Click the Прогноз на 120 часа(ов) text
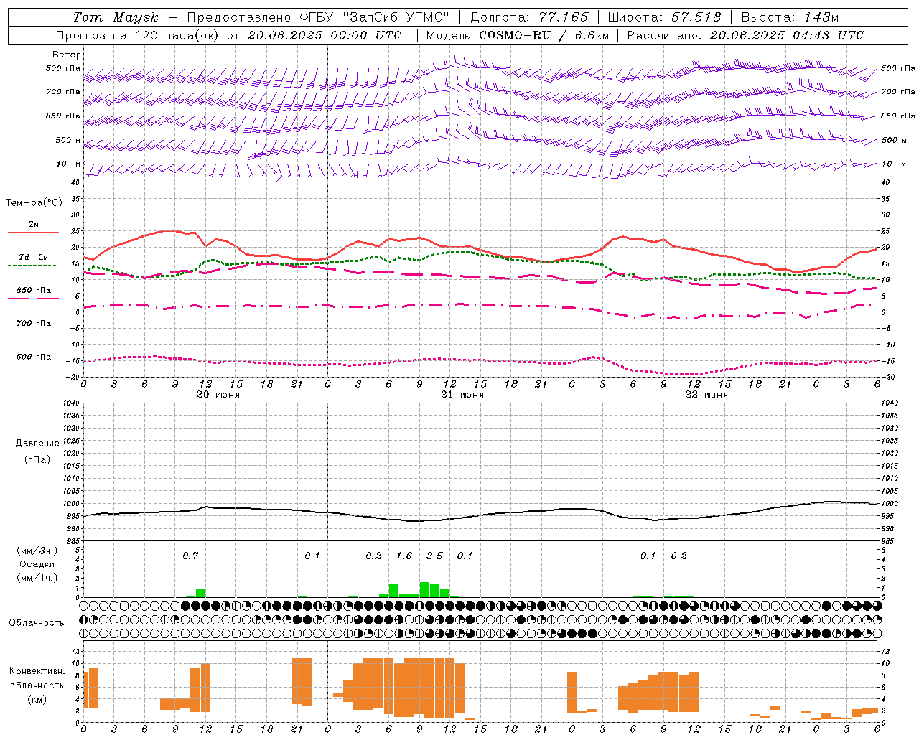This screenshot has width=919, height=735. 138,35
